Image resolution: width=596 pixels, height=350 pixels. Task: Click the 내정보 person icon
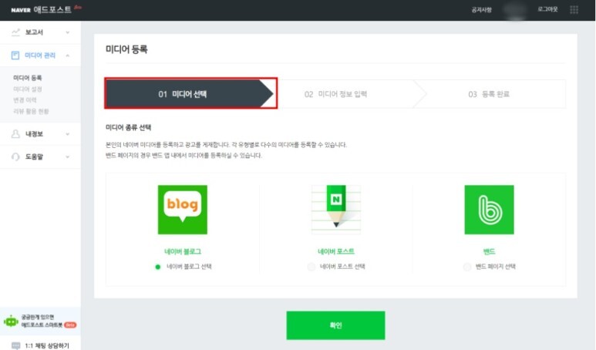[15, 134]
